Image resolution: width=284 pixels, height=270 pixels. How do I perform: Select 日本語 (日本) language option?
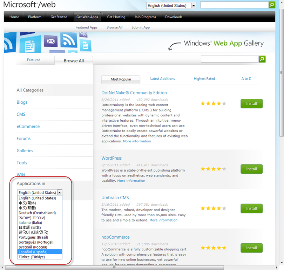(40, 227)
